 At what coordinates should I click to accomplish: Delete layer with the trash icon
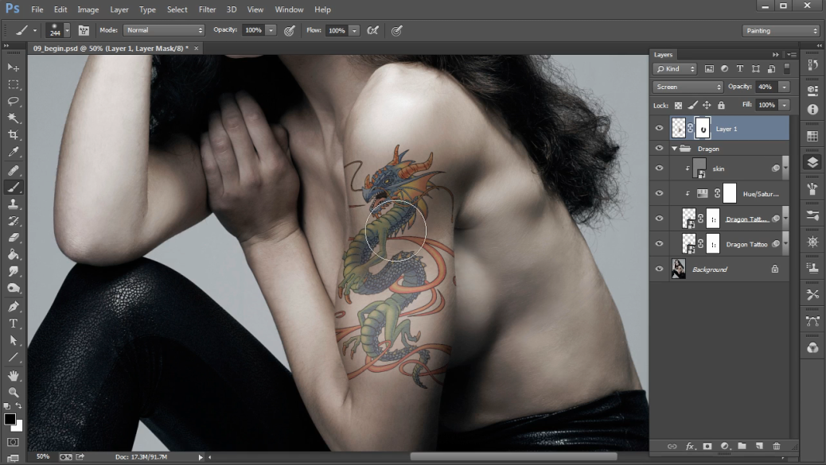tap(777, 446)
